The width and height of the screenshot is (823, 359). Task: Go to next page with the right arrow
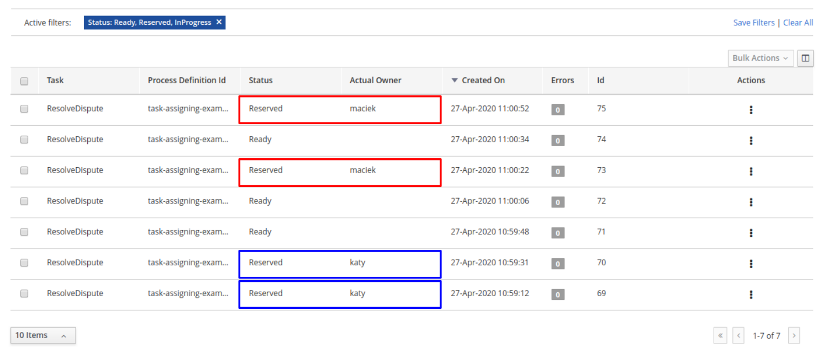(x=794, y=335)
